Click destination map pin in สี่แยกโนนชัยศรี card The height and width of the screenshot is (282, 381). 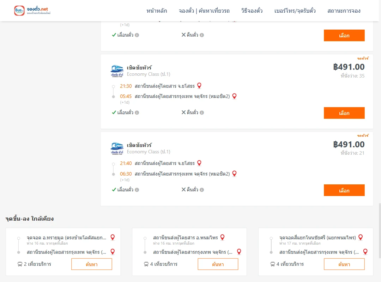coord(365,252)
